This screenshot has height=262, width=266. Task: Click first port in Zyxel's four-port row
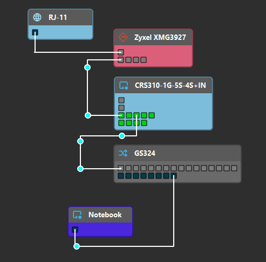(121, 60)
